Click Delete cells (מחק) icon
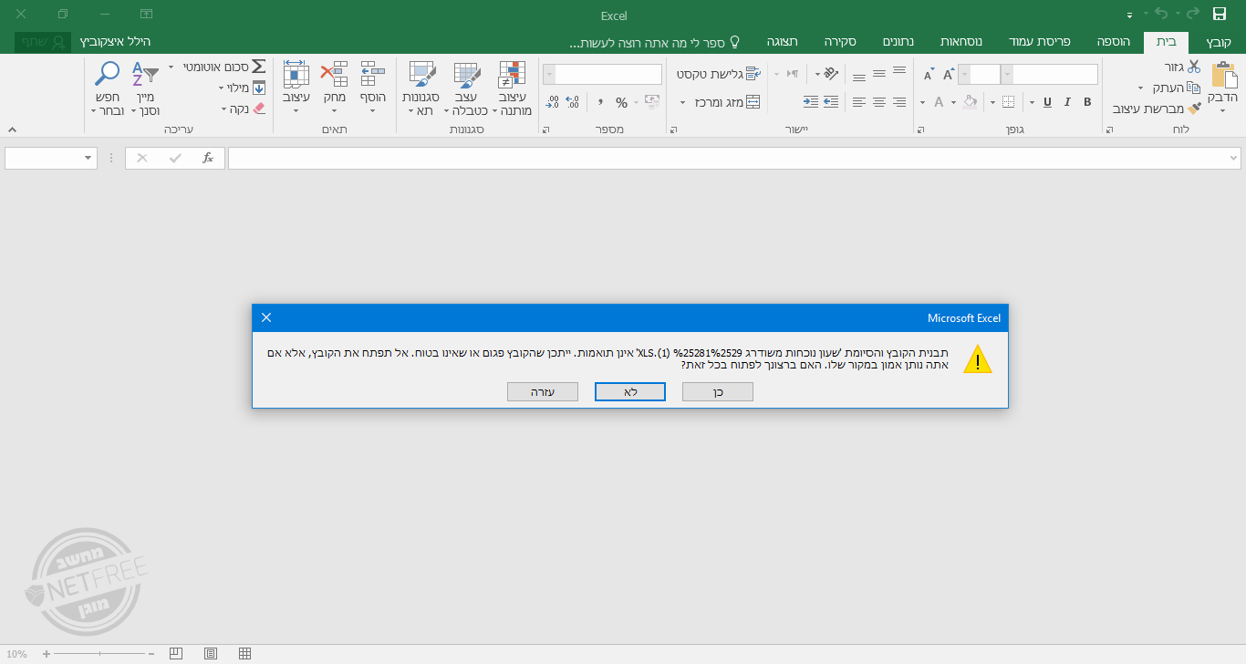This screenshot has width=1246, height=664. click(334, 74)
